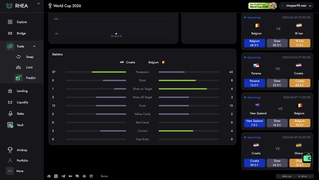The width and height of the screenshot is (319, 180).
Task: Bet on Belgium 68.5 vs IR Iran
Action: 254,43
